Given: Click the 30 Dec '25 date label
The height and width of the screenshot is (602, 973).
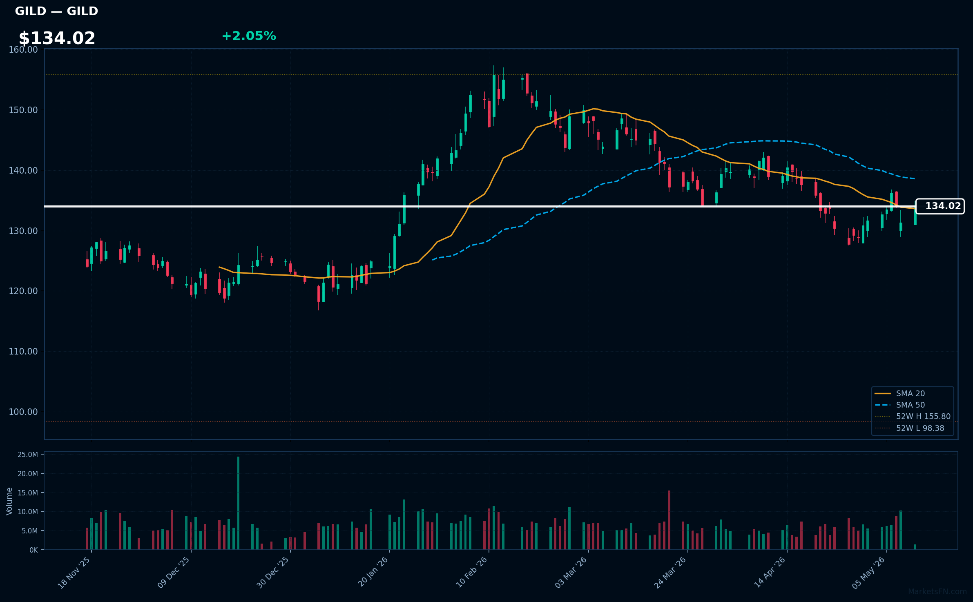Looking at the screenshot, I should [273, 573].
